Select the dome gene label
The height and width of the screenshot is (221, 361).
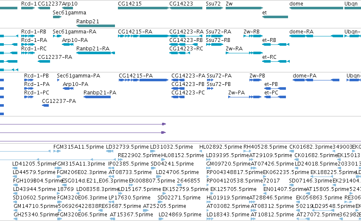(296, 4)
